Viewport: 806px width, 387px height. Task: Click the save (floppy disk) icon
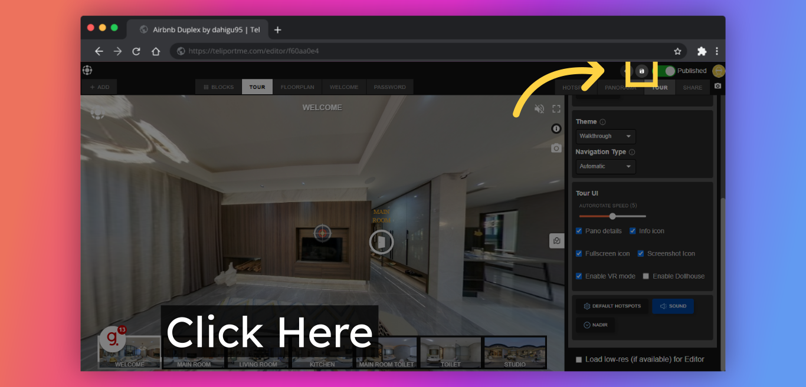[x=642, y=71]
